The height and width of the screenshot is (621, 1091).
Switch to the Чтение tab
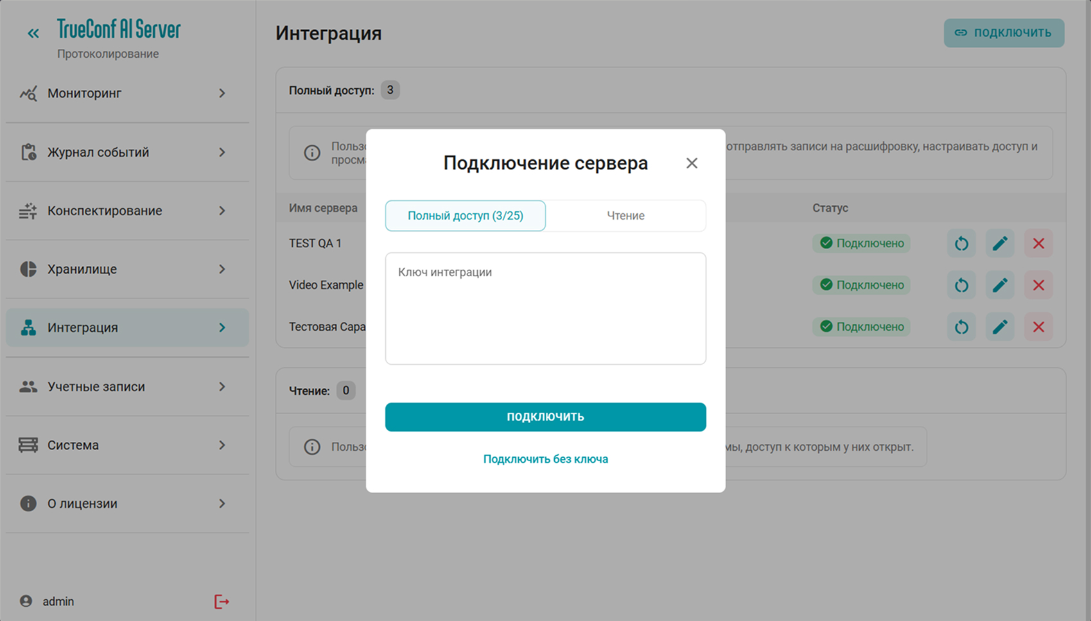point(625,216)
